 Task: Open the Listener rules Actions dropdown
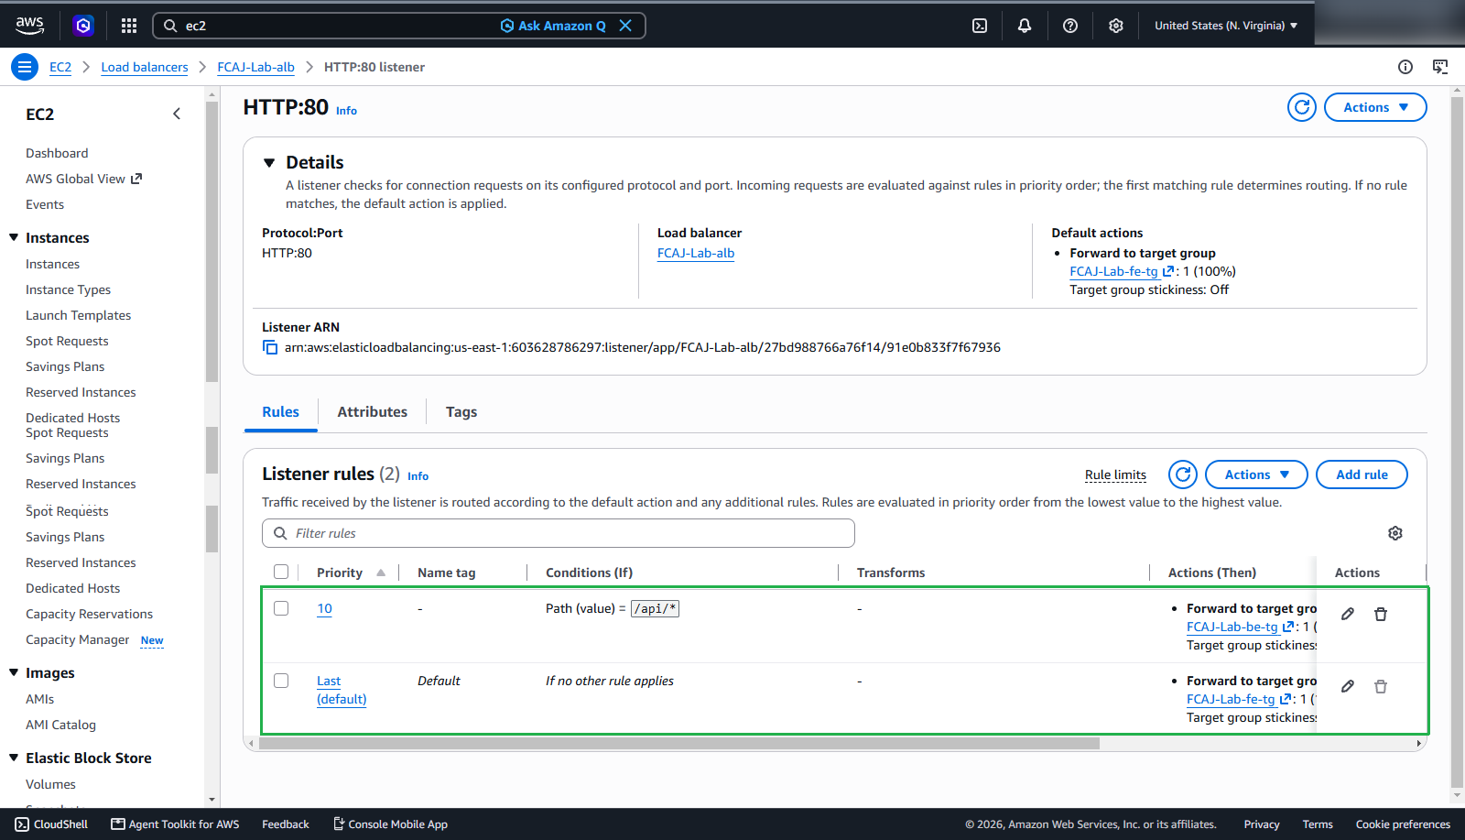pos(1256,475)
